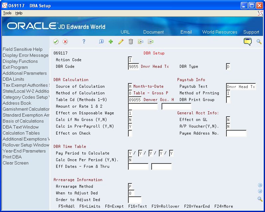The width and height of the screenshot is (265, 212).
Task: Open DBA Text Window
Action: click(21, 127)
